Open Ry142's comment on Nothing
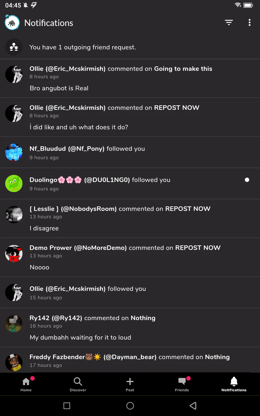 (130, 328)
